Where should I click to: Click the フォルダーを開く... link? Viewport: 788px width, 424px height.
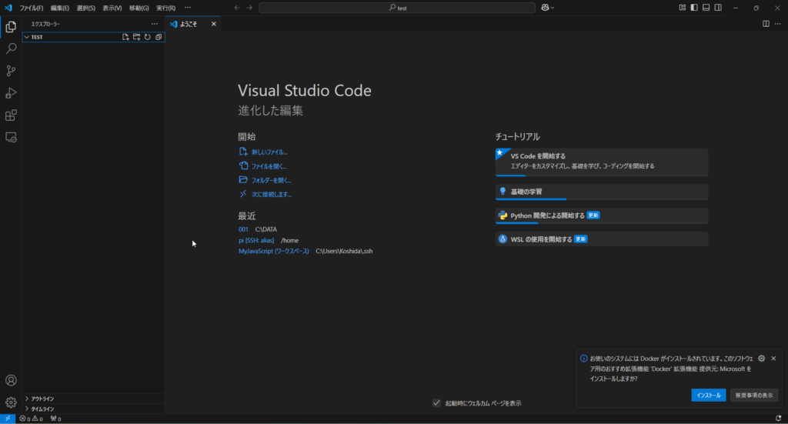(272, 180)
